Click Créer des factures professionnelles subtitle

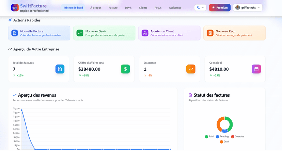(41, 35)
